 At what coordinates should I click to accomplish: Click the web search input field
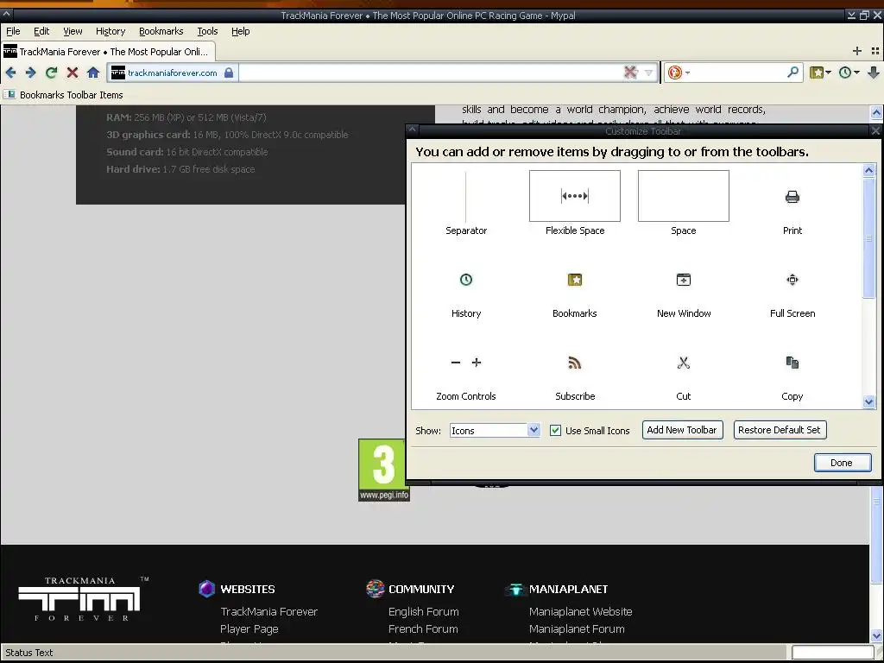[739, 73]
